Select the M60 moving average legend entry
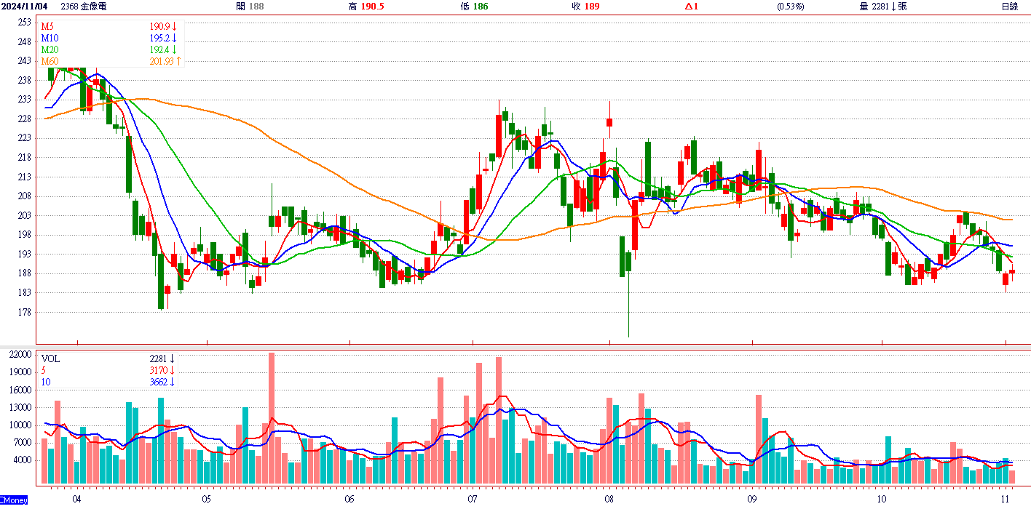 tap(50, 61)
